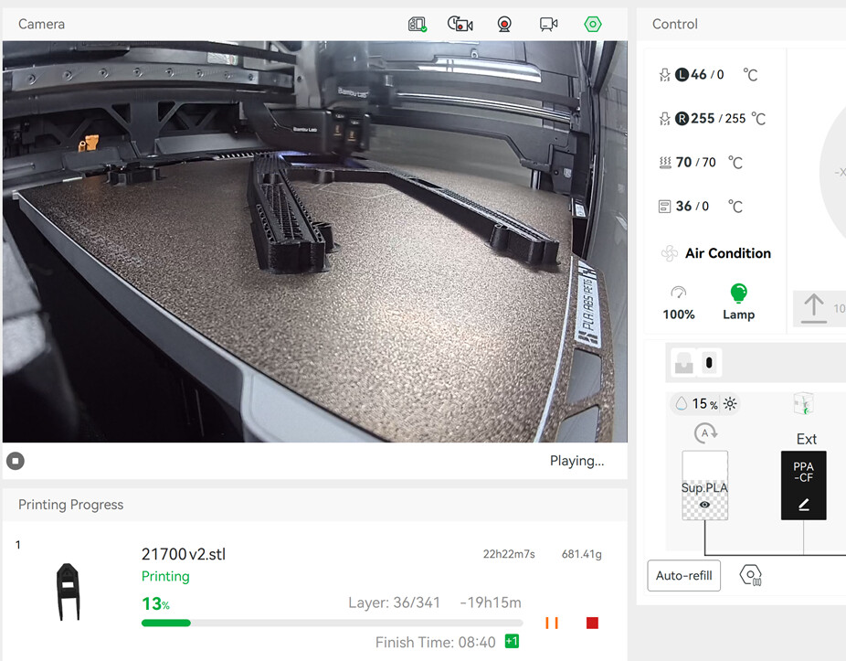Click the timelapse camera icon

(460, 25)
